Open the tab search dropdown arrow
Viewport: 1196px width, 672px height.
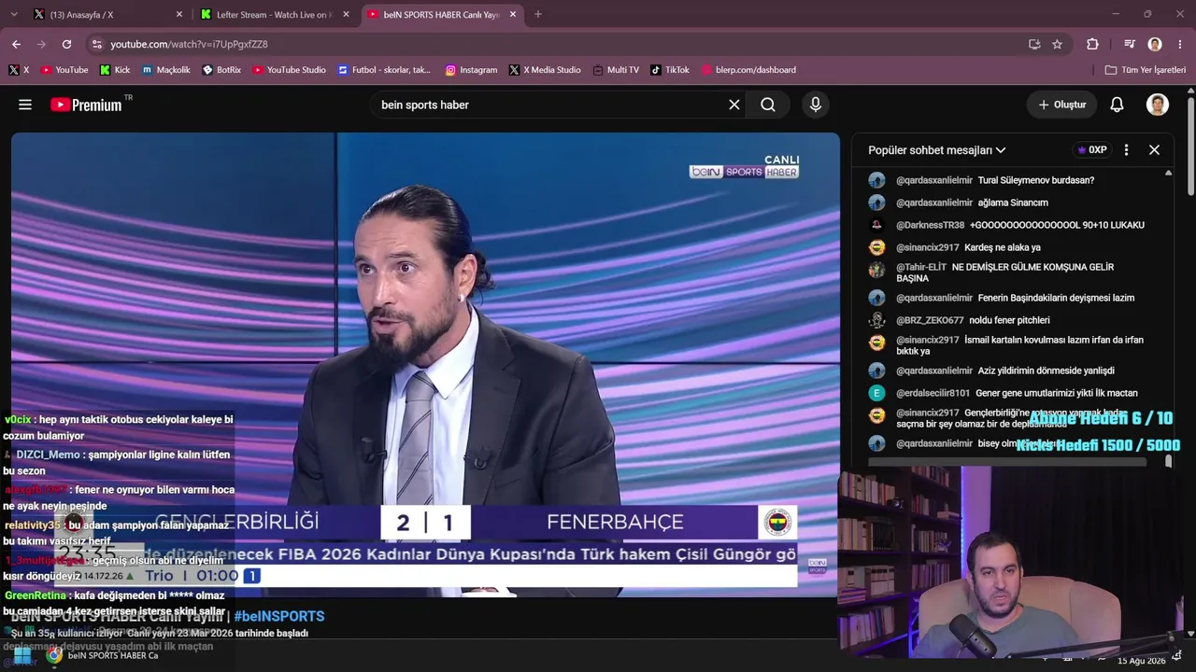pos(16,14)
